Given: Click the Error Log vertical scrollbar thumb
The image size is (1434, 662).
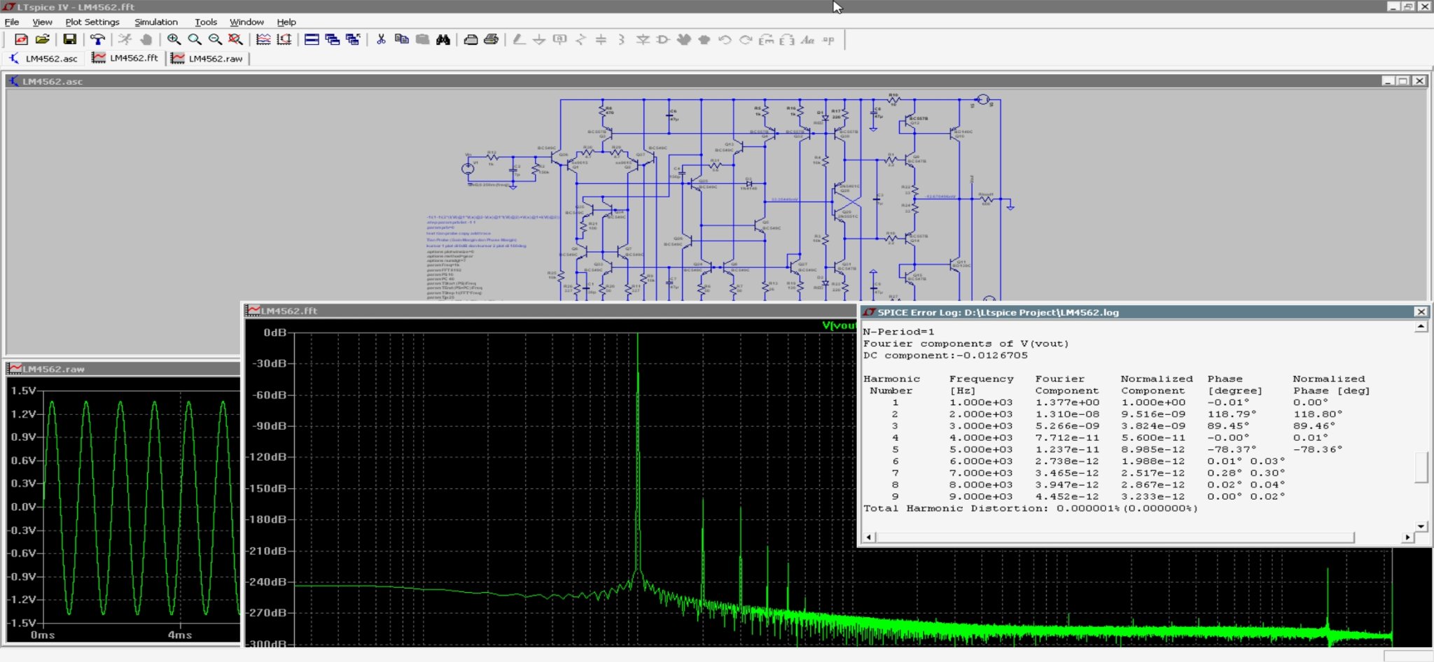Looking at the screenshot, I should 1421,467.
